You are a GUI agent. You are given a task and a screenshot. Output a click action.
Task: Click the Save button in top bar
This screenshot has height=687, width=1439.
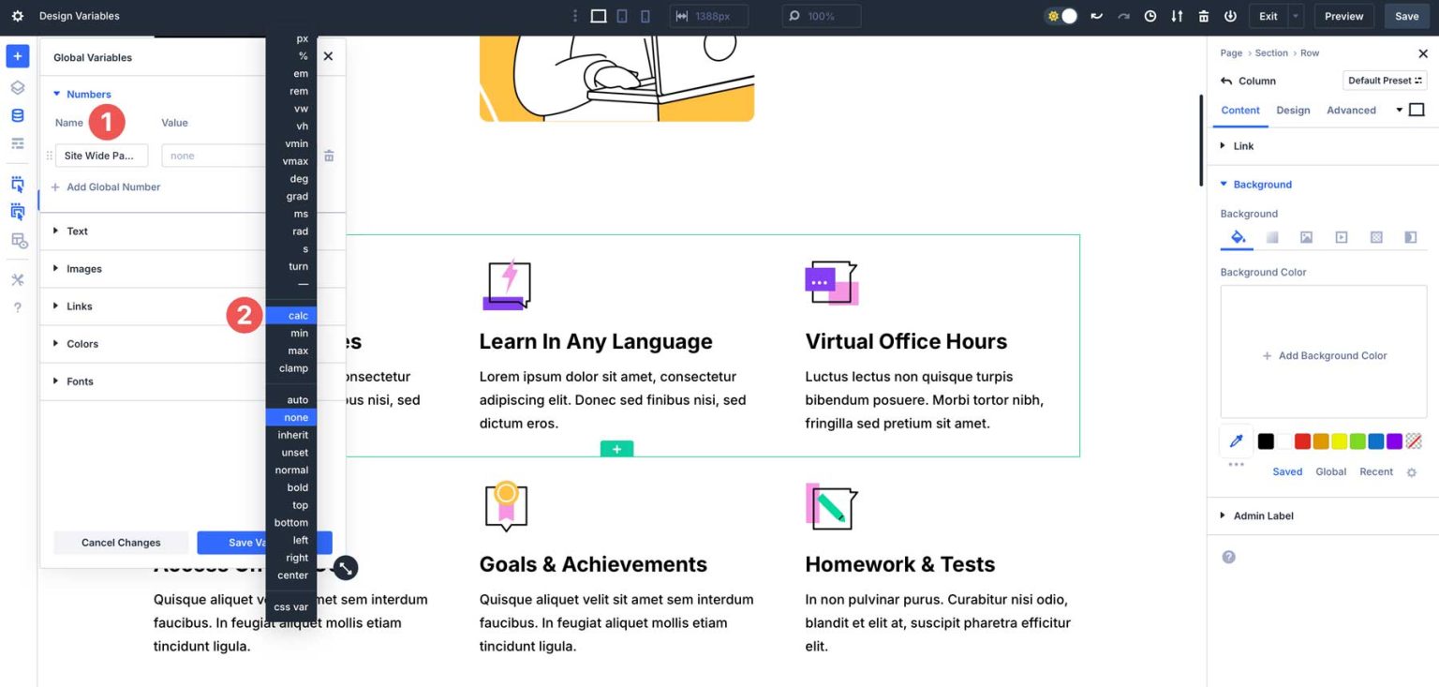tap(1406, 16)
